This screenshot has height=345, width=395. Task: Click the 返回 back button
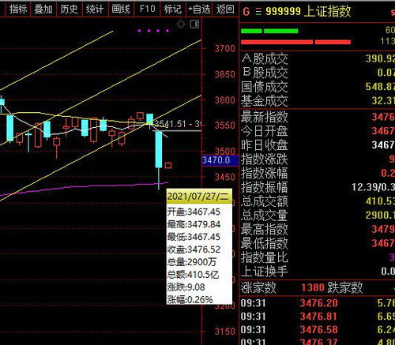coord(225,9)
